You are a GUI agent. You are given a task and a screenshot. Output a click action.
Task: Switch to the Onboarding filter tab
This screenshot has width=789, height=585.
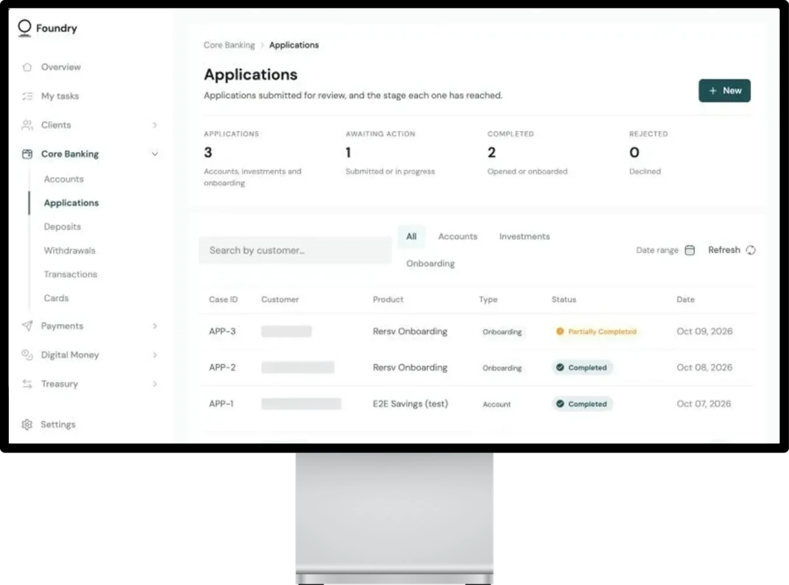pos(431,263)
